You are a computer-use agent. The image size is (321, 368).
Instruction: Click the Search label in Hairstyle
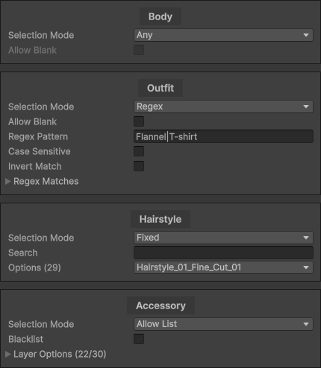coord(23,253)
